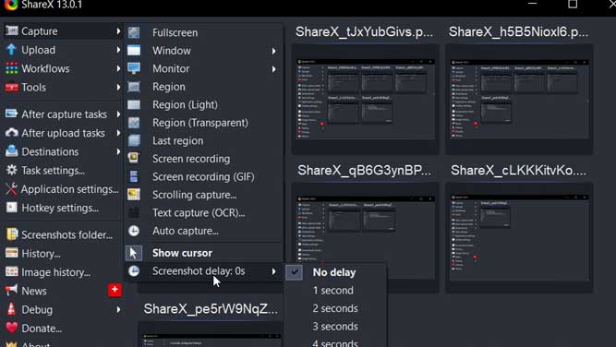Viewport: 616px width, 347px height.
Task: Click the Upload arrow icon
Action: (11, 50)
